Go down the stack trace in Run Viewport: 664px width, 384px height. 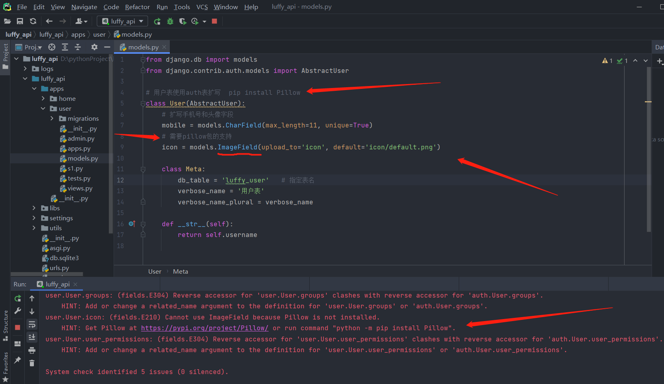[32, 311]
